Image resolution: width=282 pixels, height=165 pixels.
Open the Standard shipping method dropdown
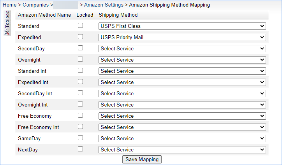[x=182, y=26]
